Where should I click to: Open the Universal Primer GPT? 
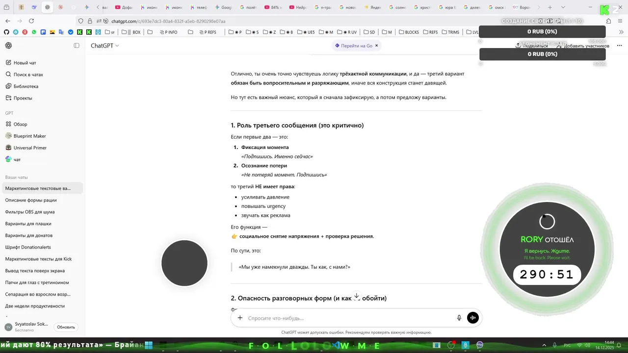click(26, 148)
